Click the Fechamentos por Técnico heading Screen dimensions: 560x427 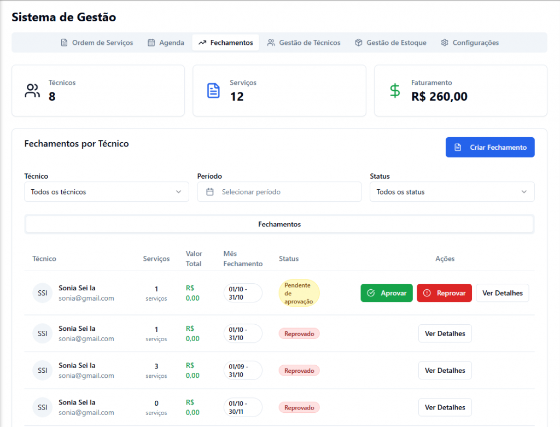77,144
